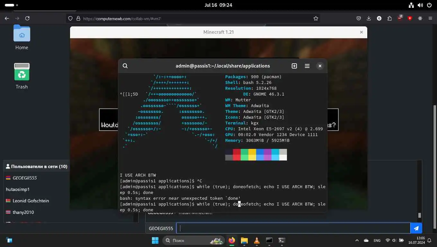Click the chat log scrollbar thumb
The image size is (437, 247).
tap(419, 215)
